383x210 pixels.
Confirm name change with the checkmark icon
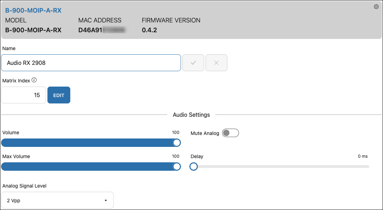click(193, 63)
